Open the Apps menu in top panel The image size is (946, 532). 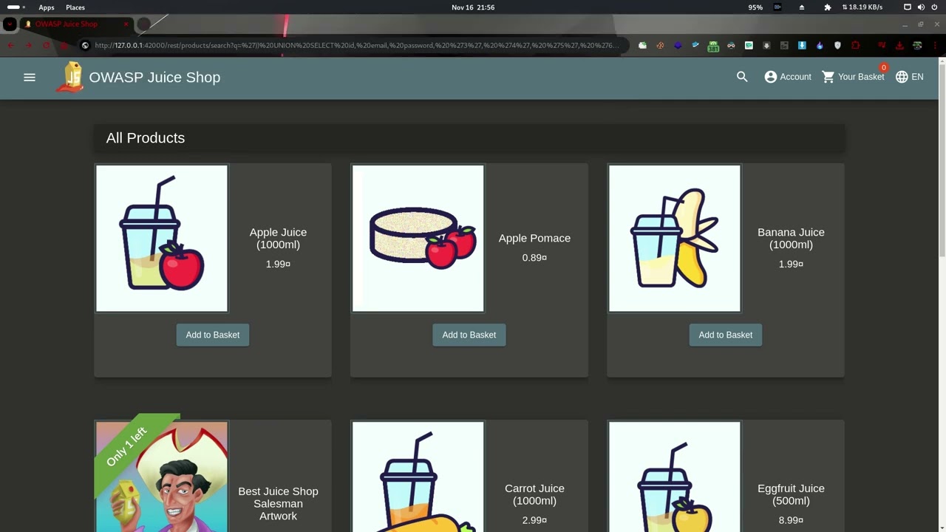click(47, 7)
